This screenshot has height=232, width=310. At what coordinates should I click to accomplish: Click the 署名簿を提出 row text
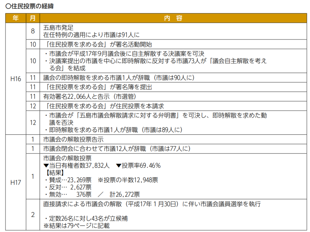97,87
